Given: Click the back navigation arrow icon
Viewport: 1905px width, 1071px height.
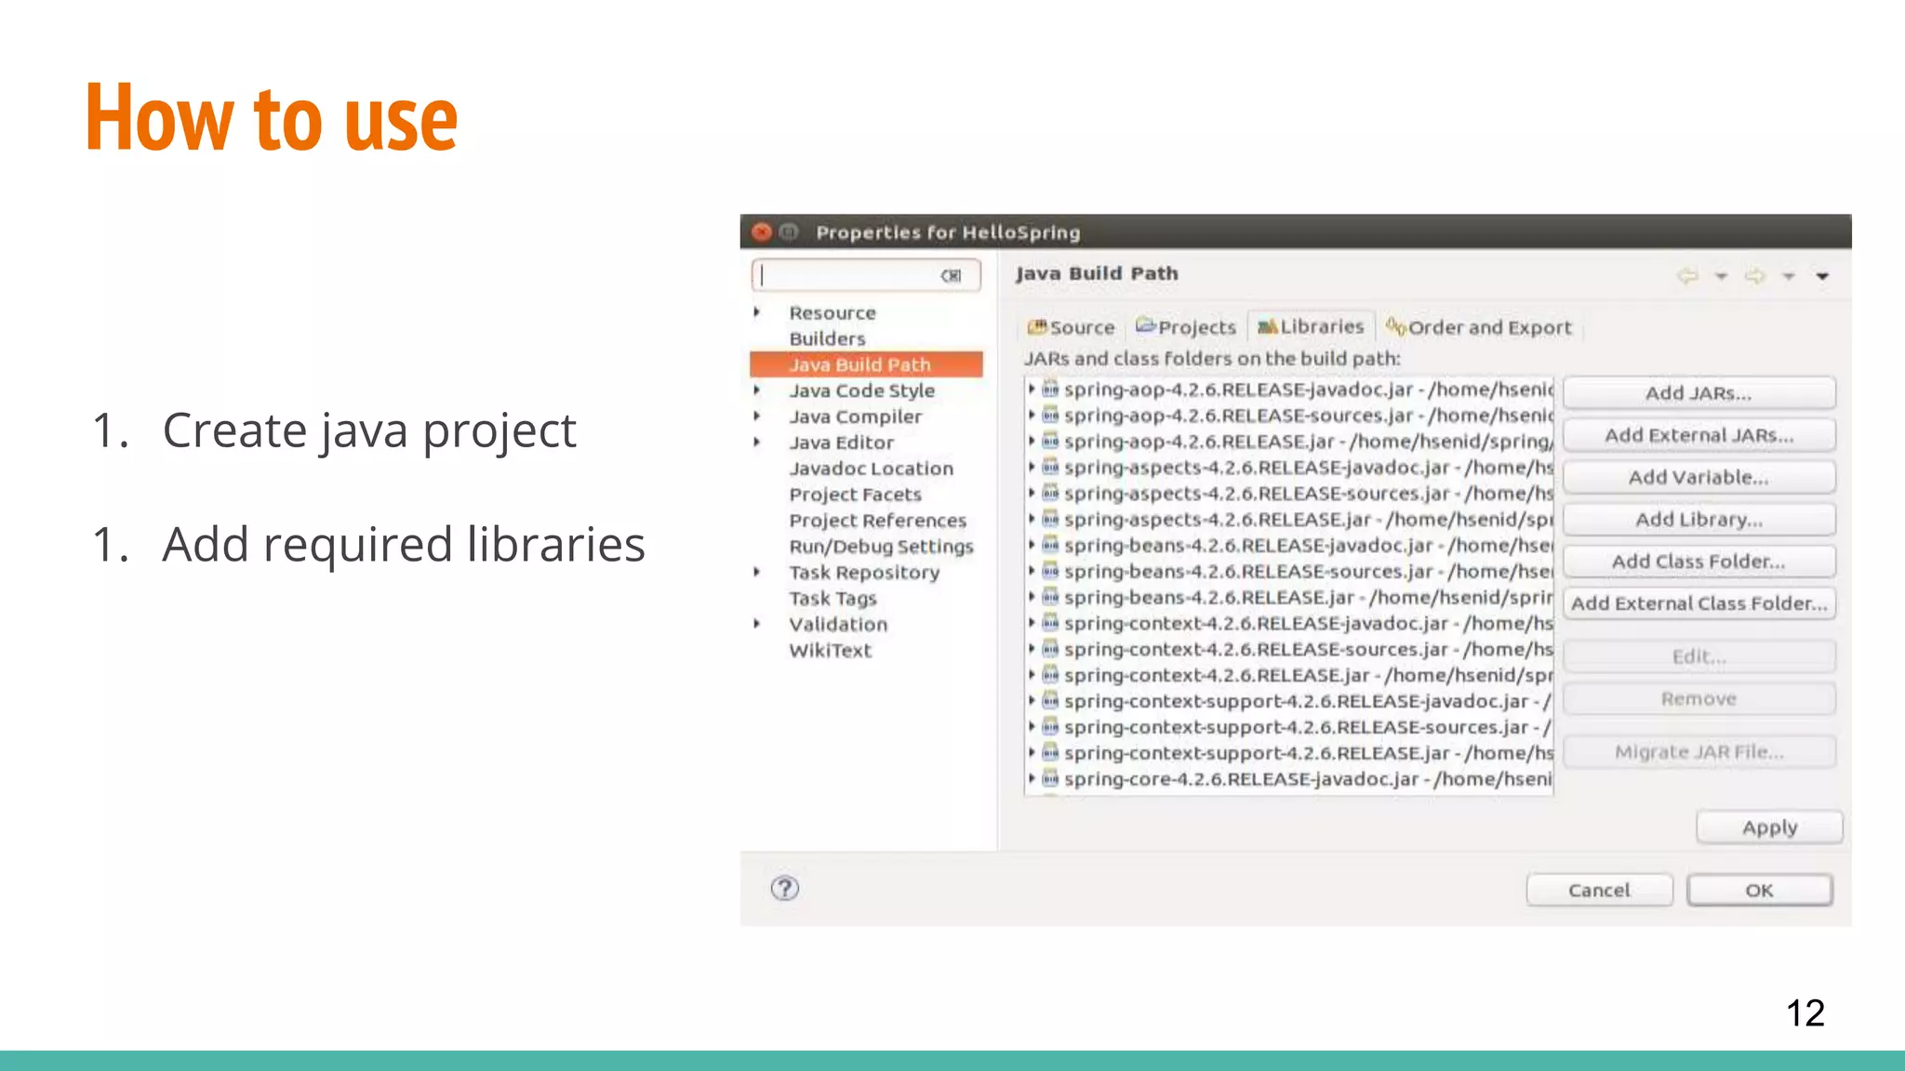Looking at the screenshot, I should pyautogui.click(x=1686, y=276).
